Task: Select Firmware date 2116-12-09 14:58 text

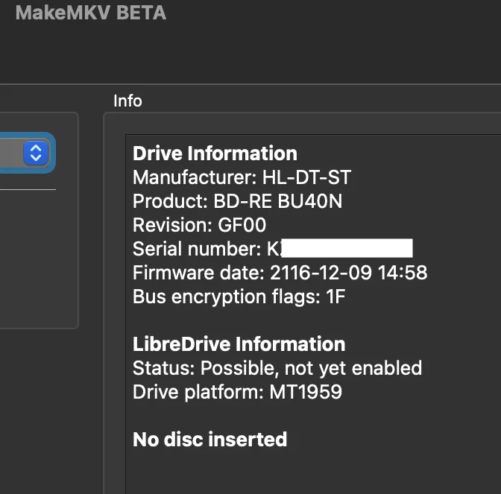Action: (x=280, y=273)
